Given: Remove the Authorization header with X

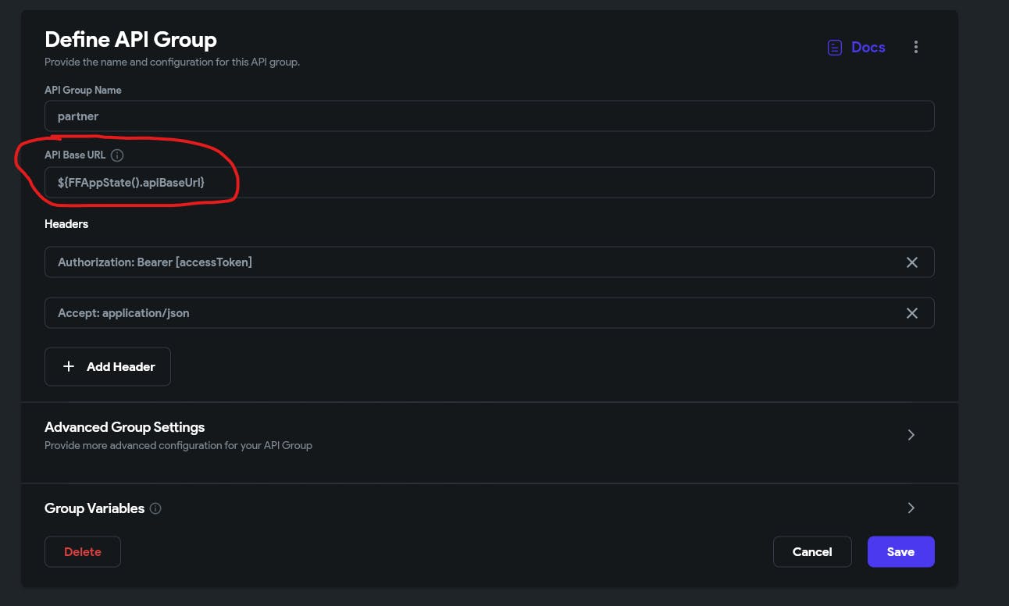Looking at the screenshot, I should click(x=911, y=262).
